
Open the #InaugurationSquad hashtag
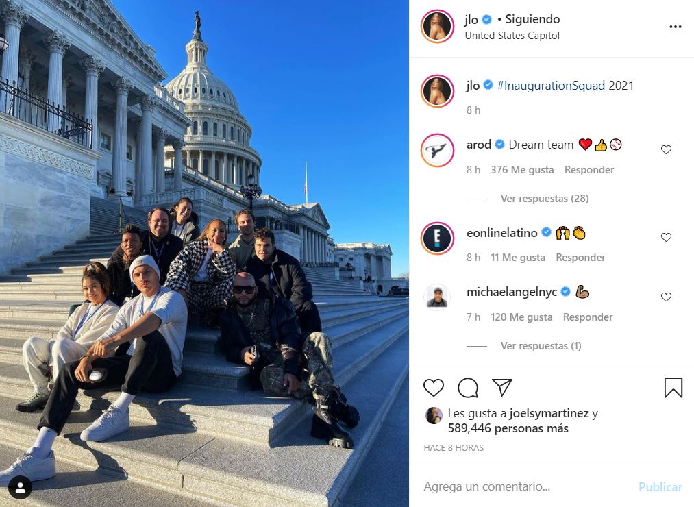coord(551,86)
